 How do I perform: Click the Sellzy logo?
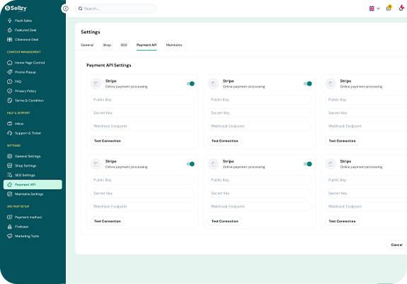click(16, 8)
